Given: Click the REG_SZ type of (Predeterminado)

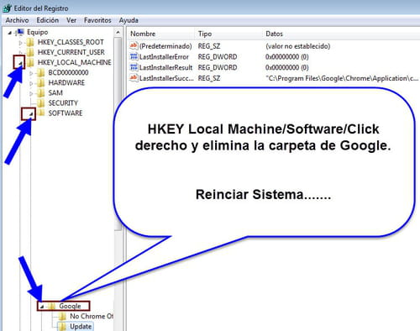Looking at the screenshot, I should click(209, 46).
